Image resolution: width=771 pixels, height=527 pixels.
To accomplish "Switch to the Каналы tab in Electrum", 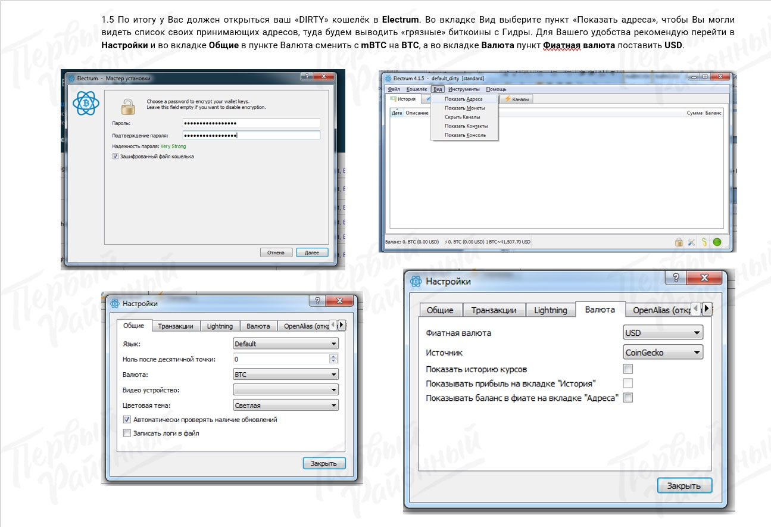I will coord(516,99).
